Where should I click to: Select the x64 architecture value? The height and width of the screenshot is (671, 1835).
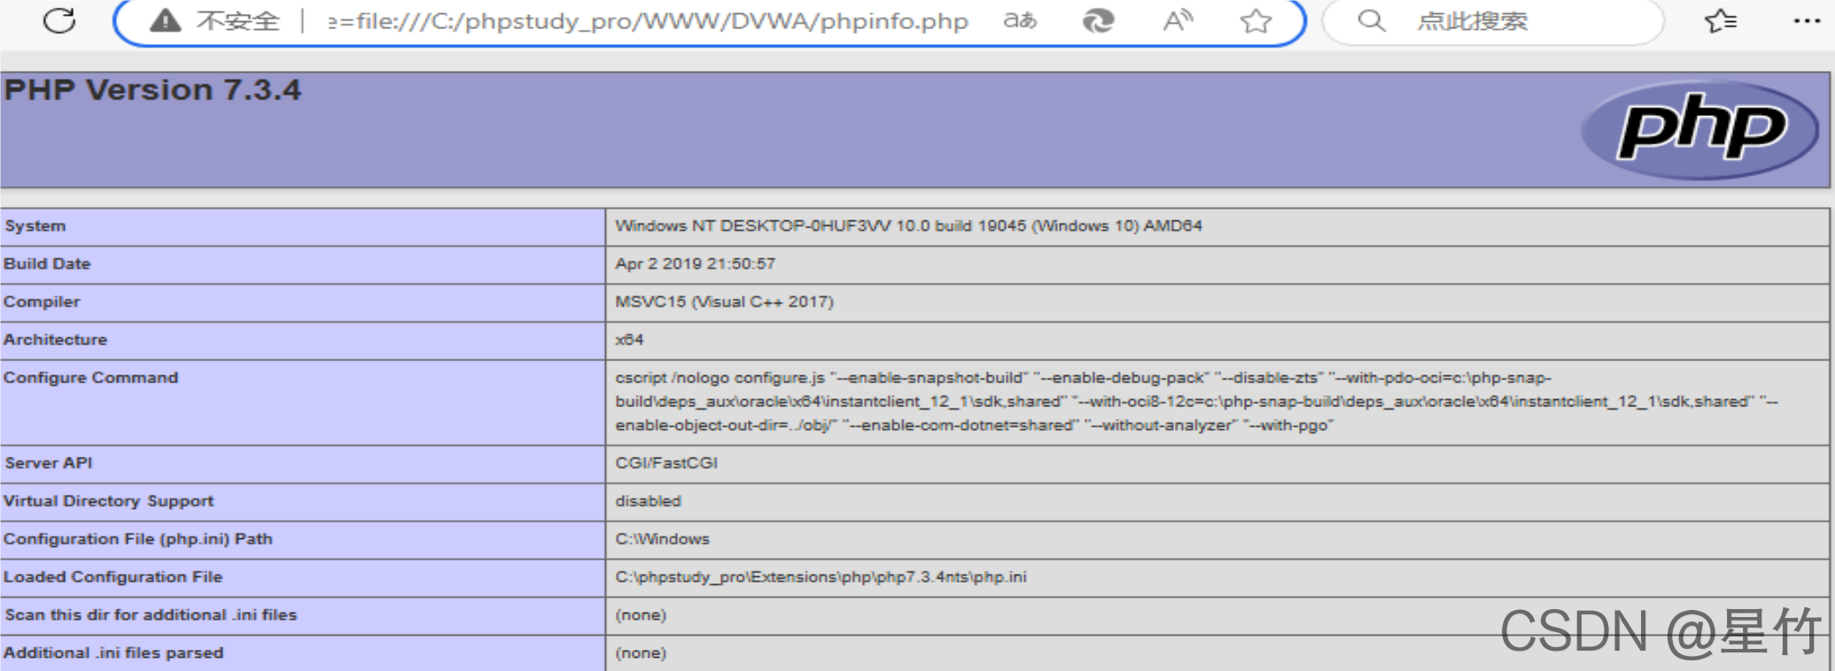(x=629, y=340)
